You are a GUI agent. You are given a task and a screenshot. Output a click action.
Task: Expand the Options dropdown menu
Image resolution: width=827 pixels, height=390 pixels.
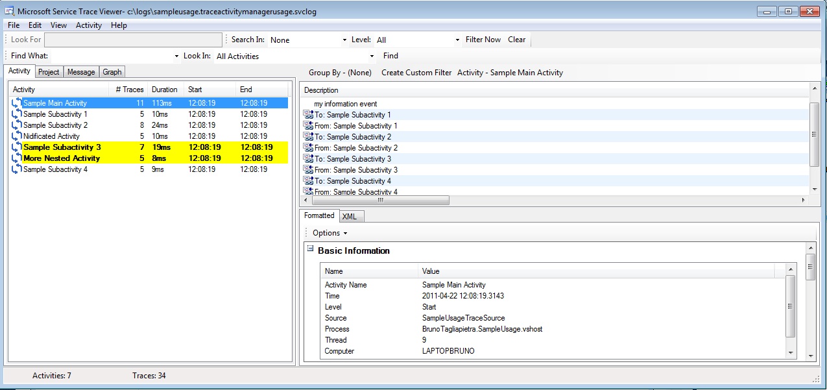[330, 233]
